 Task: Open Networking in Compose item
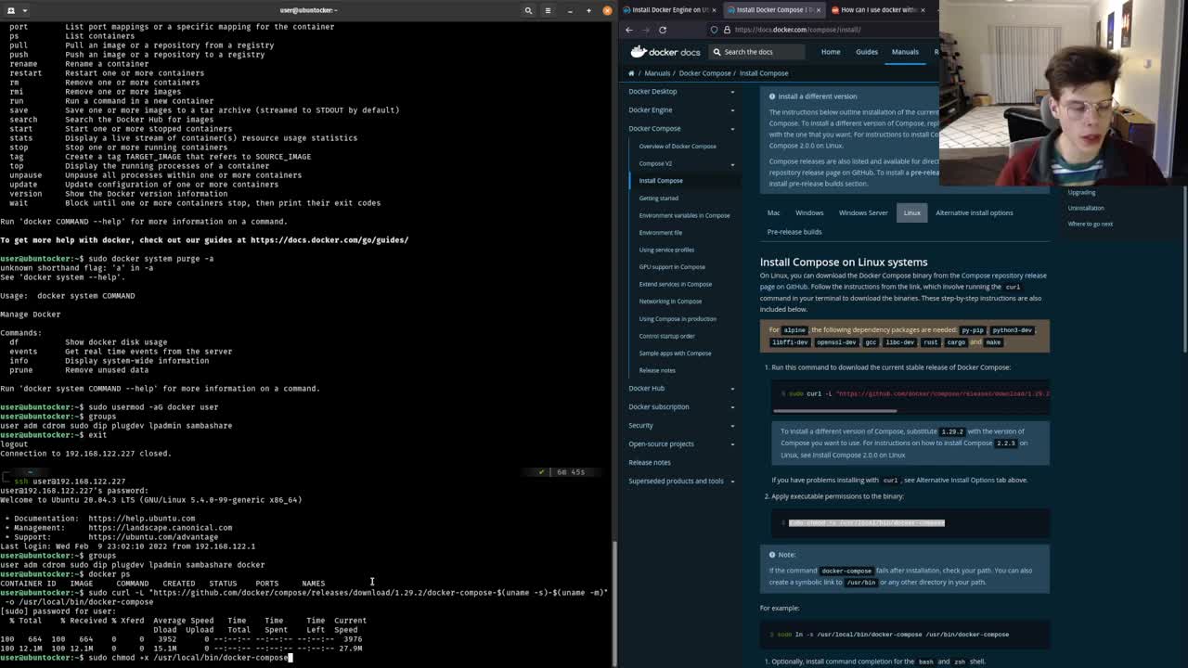point(670,301)
